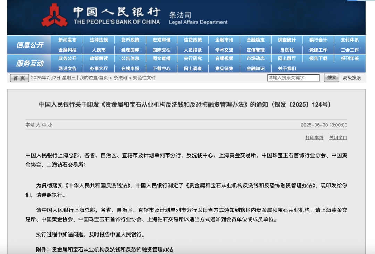Focus the search keyword input field

pos(293,78)
